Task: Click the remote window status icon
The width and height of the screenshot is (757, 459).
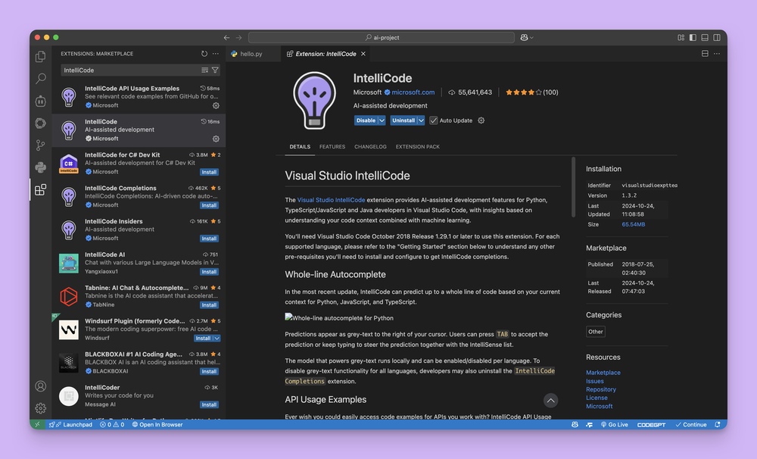Action: pos(37,425)
